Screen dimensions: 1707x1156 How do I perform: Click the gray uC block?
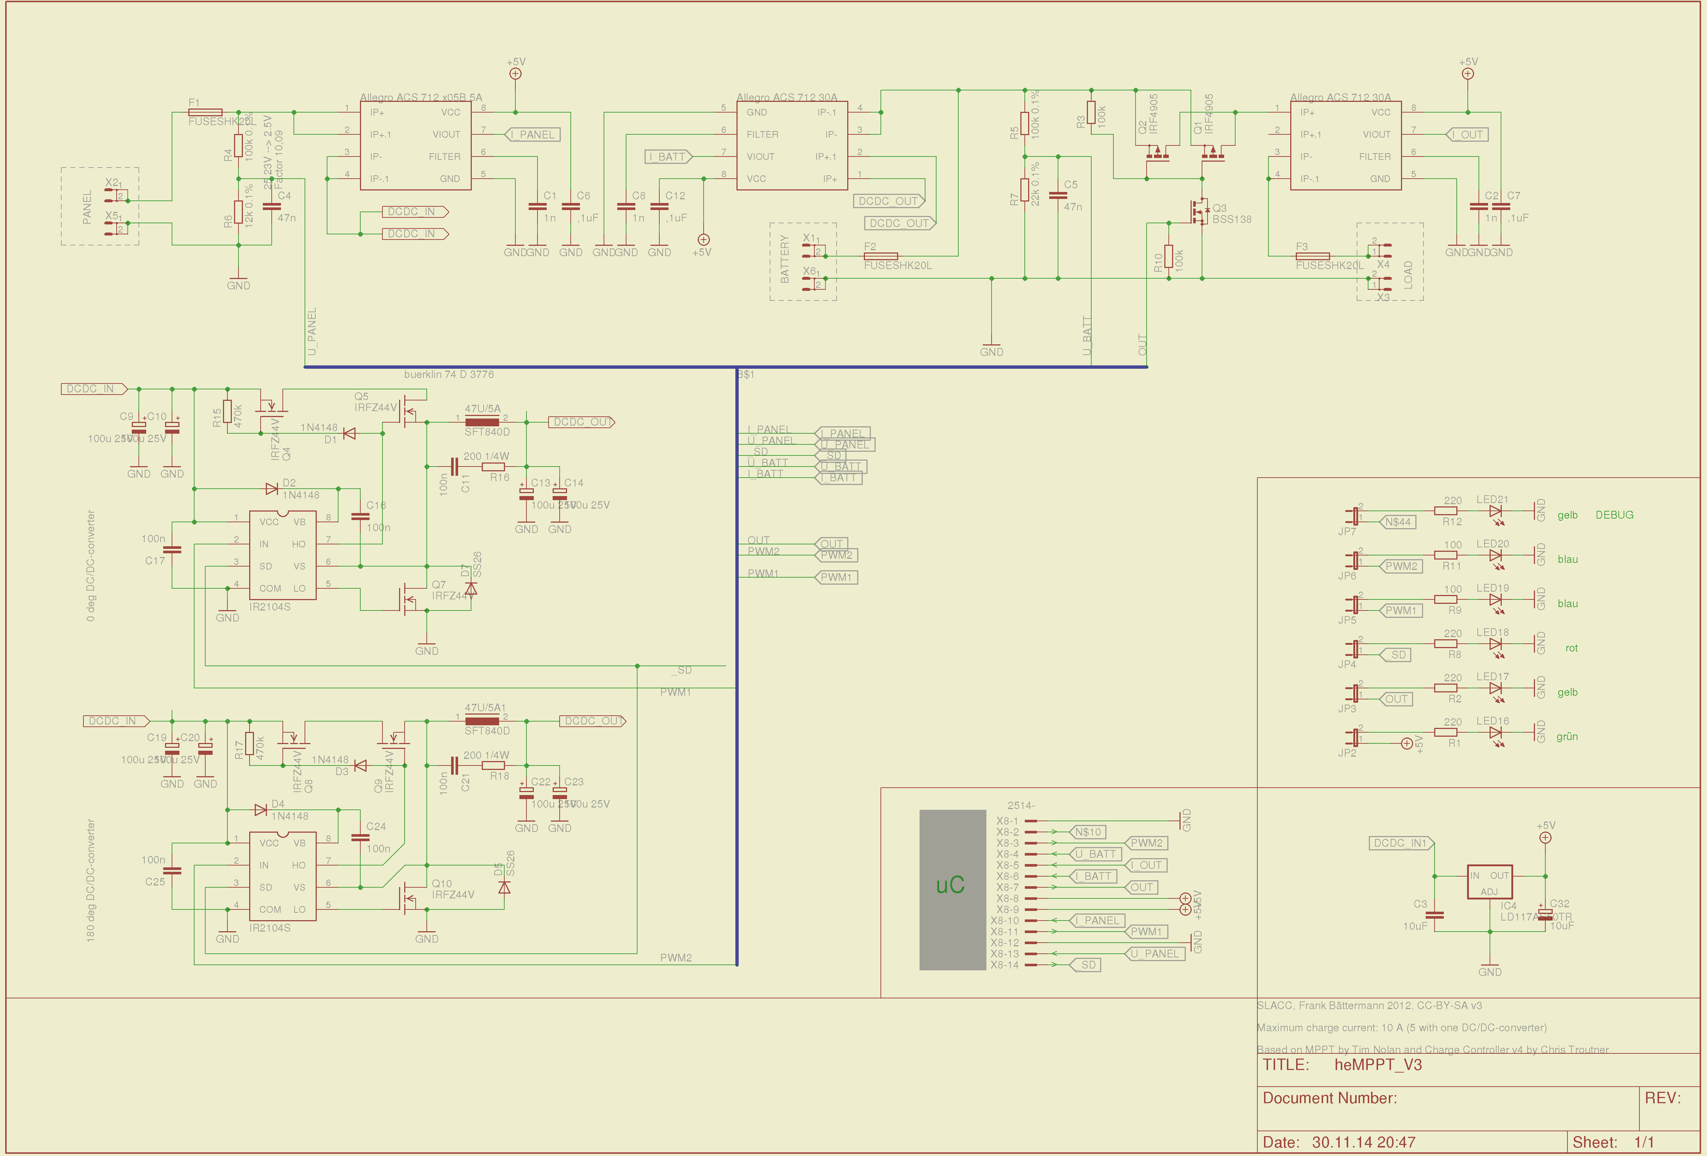point(953,890)
